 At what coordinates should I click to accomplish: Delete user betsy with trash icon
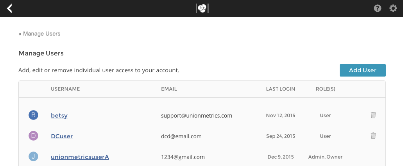click(373, 115)
